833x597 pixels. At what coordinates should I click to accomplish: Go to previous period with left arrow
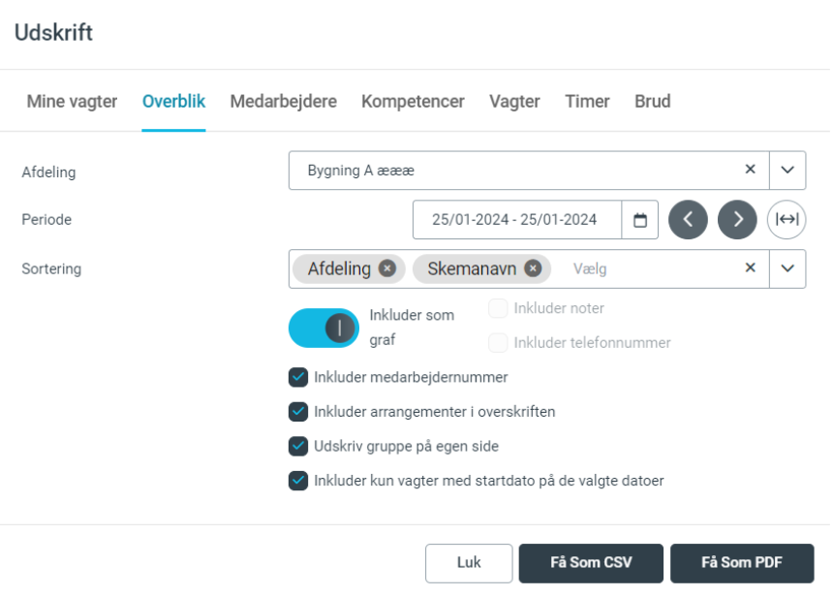tap(689, 219)
